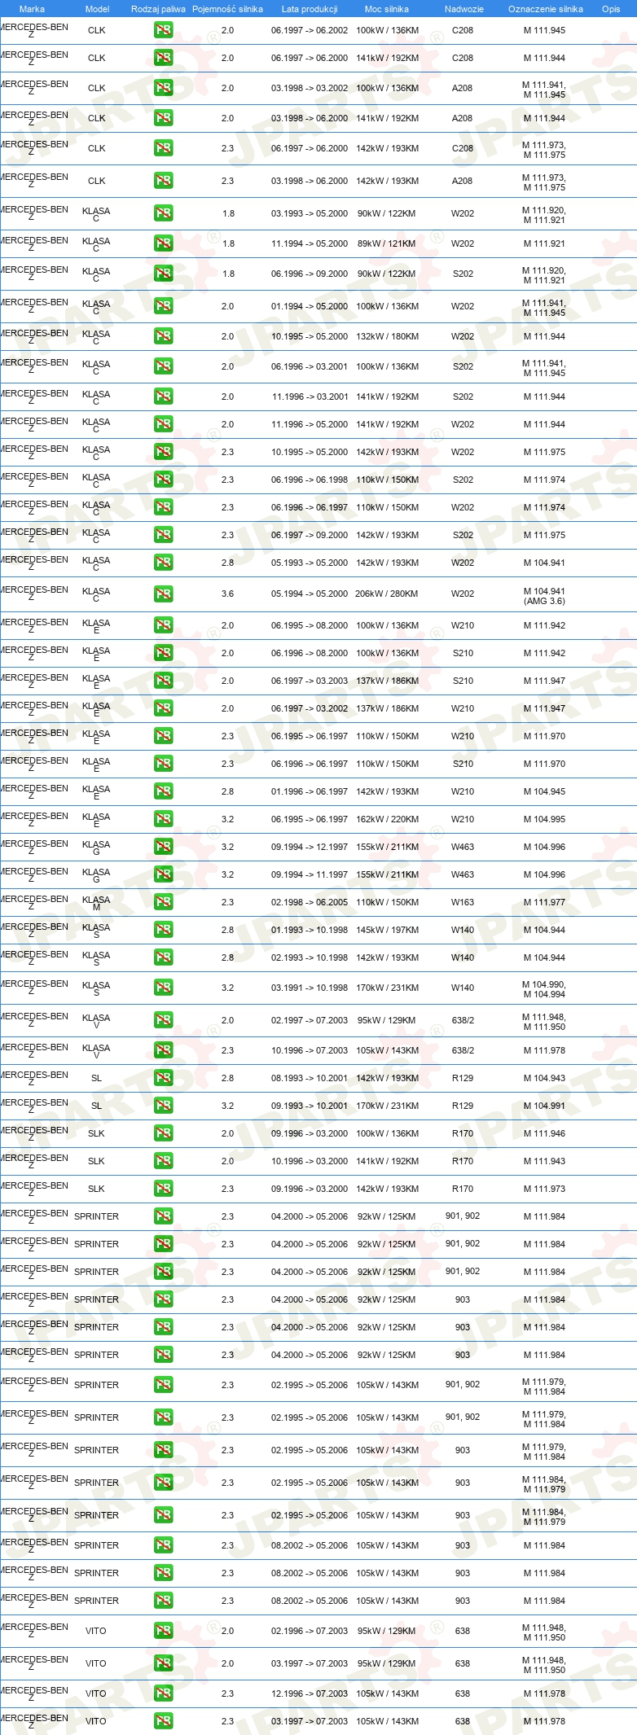Select fuel icon in Klasa C 2.0 100kW S202 row
637x1735 pixels.
(163, 366)
